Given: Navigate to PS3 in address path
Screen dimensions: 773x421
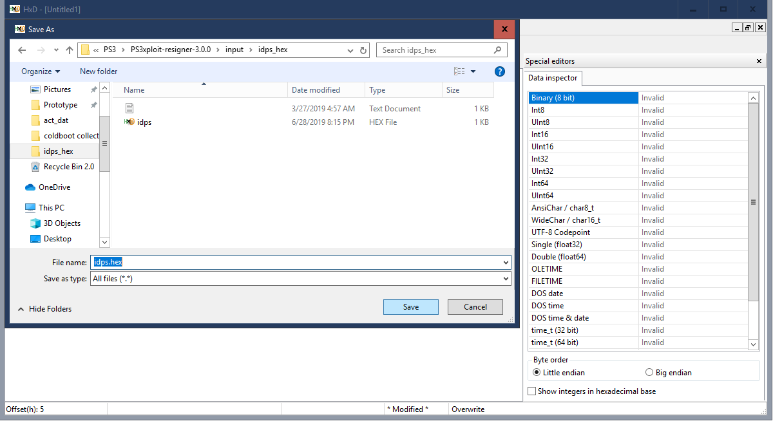Looking at the screenshot, I should tap(110, 50).
